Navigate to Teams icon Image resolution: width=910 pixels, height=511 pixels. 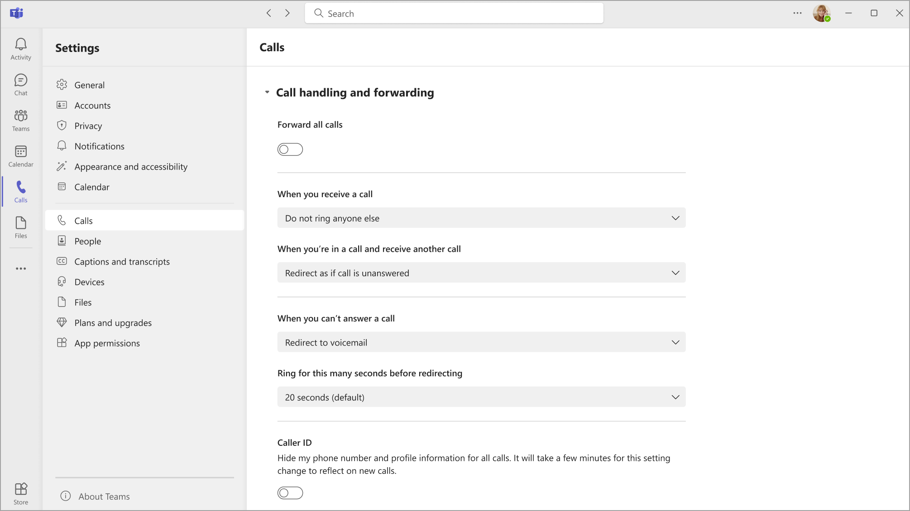point(21,120)
